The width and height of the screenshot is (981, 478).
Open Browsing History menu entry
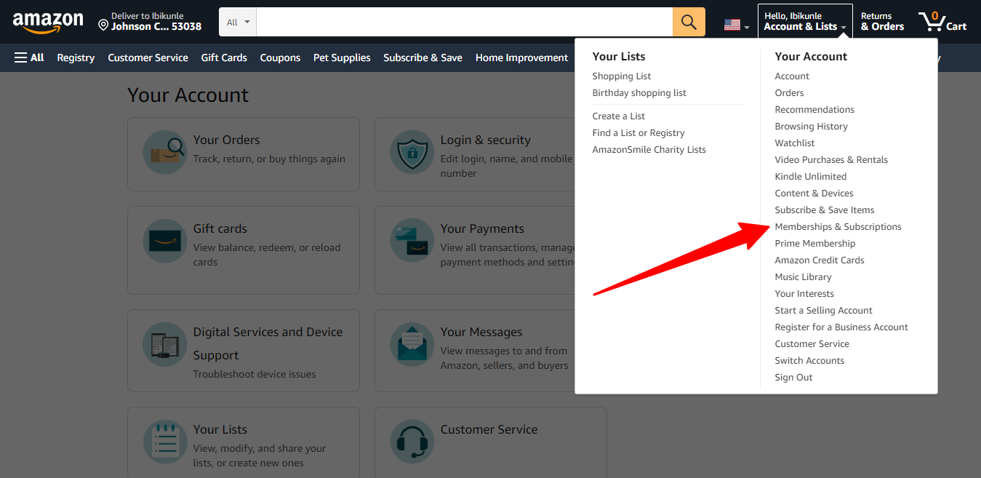coord(812,127)
